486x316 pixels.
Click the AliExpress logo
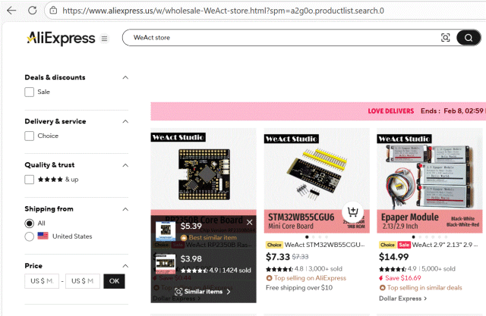pos(61,39)
